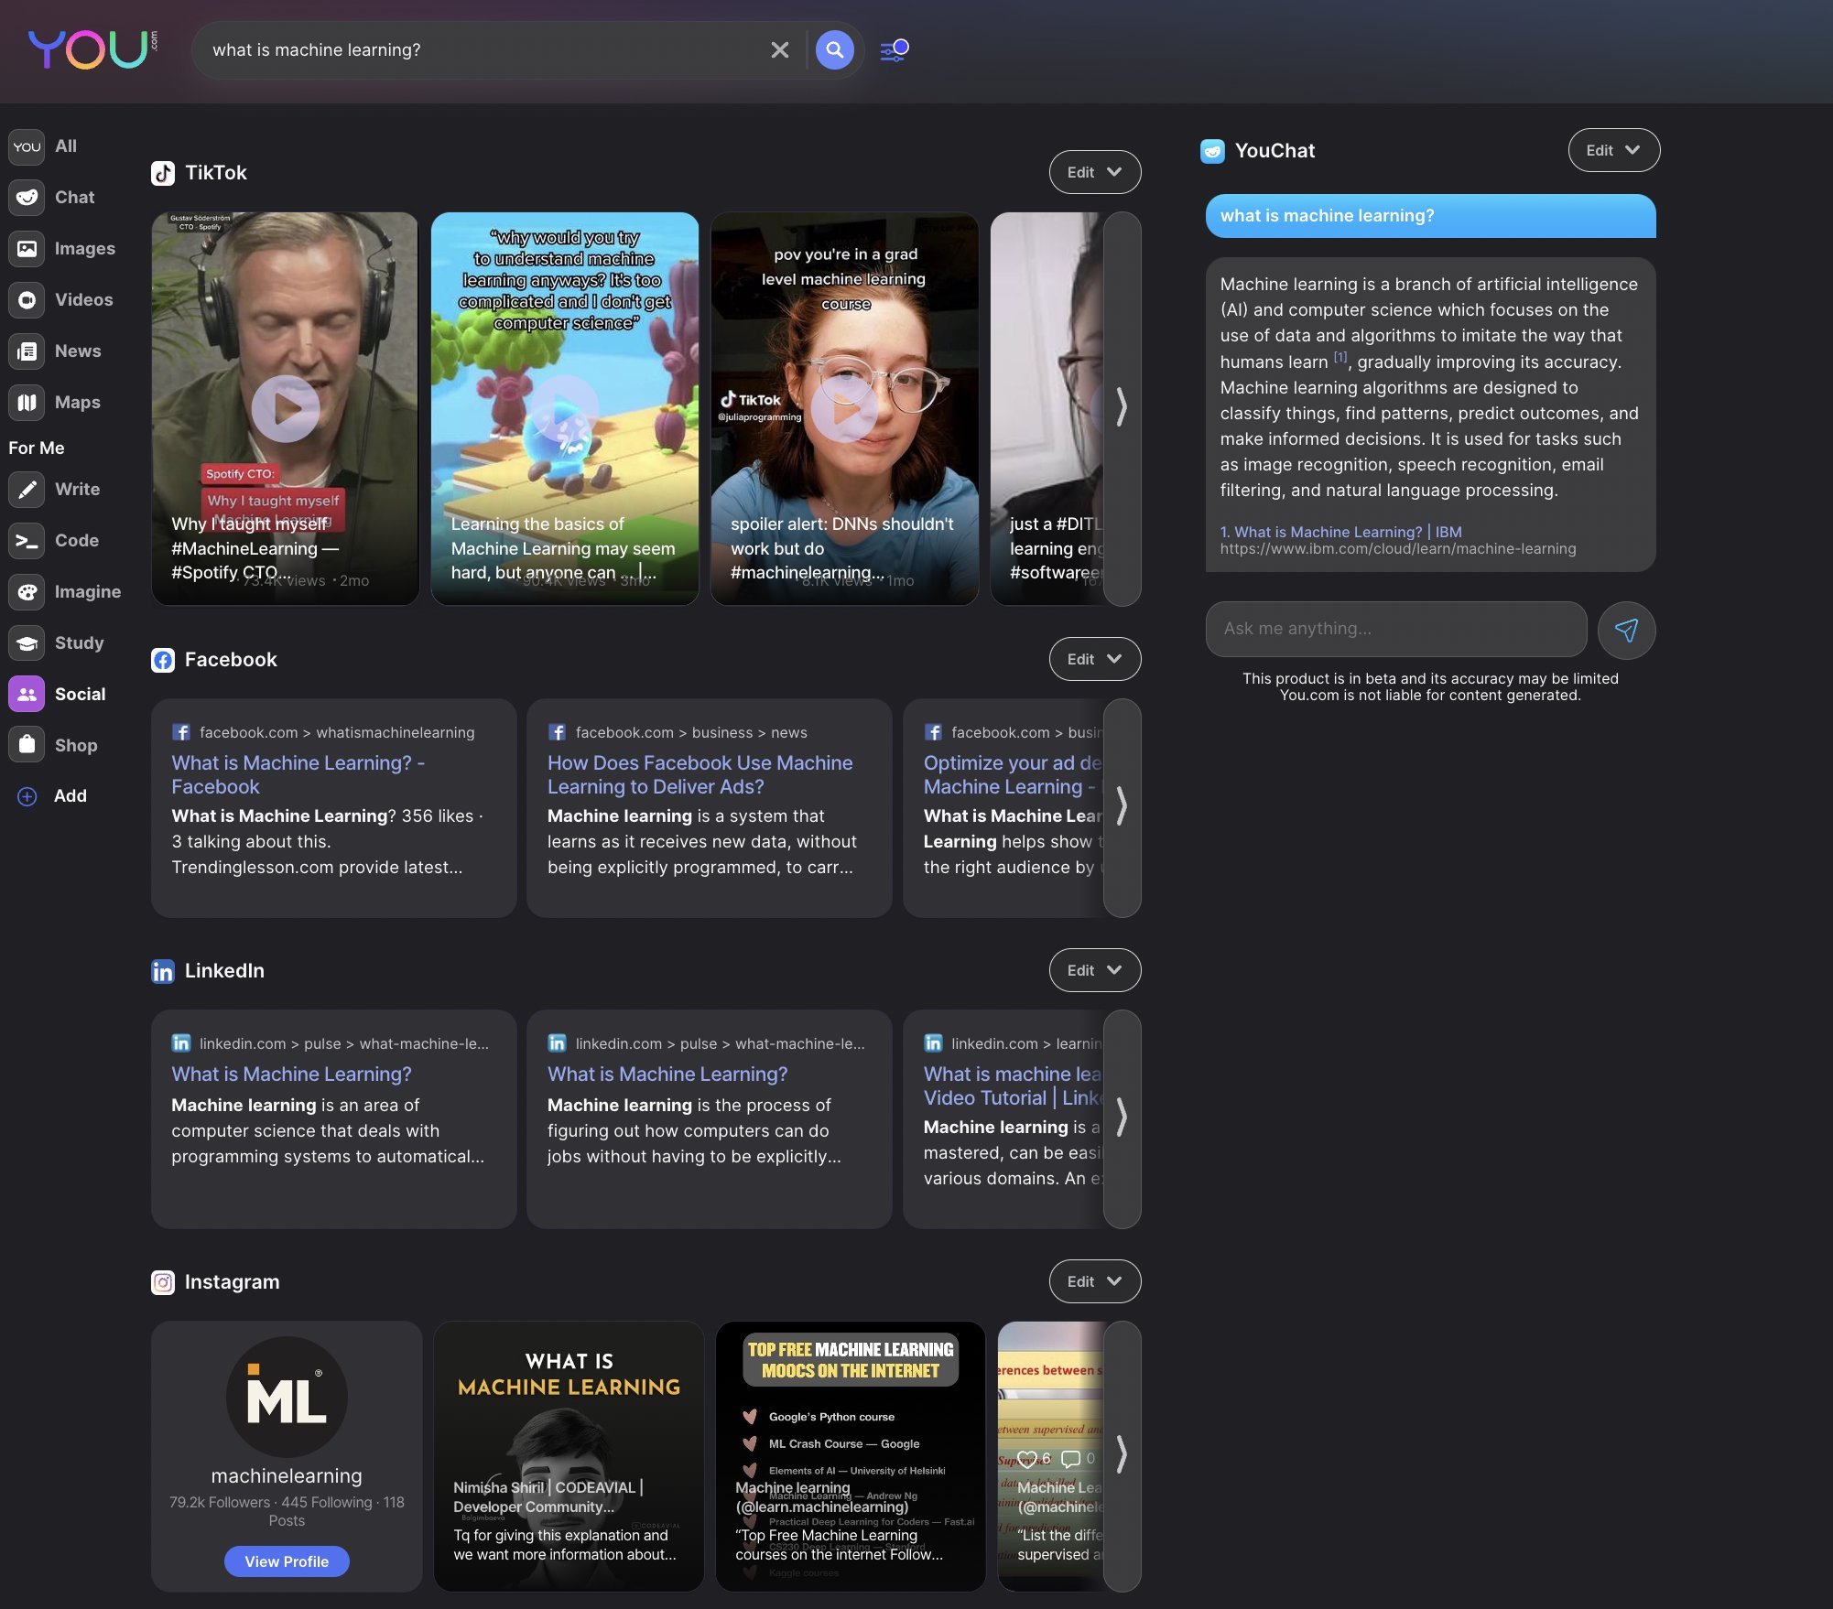Click the Write pencil icon

27,490
